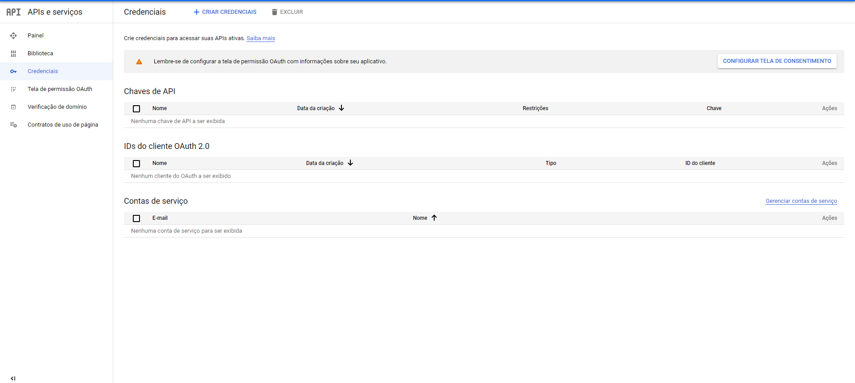The height and width of the screenshot is (383, 855).
Task: Click Ações header in OAuth clients table
Action: (830, 163)
